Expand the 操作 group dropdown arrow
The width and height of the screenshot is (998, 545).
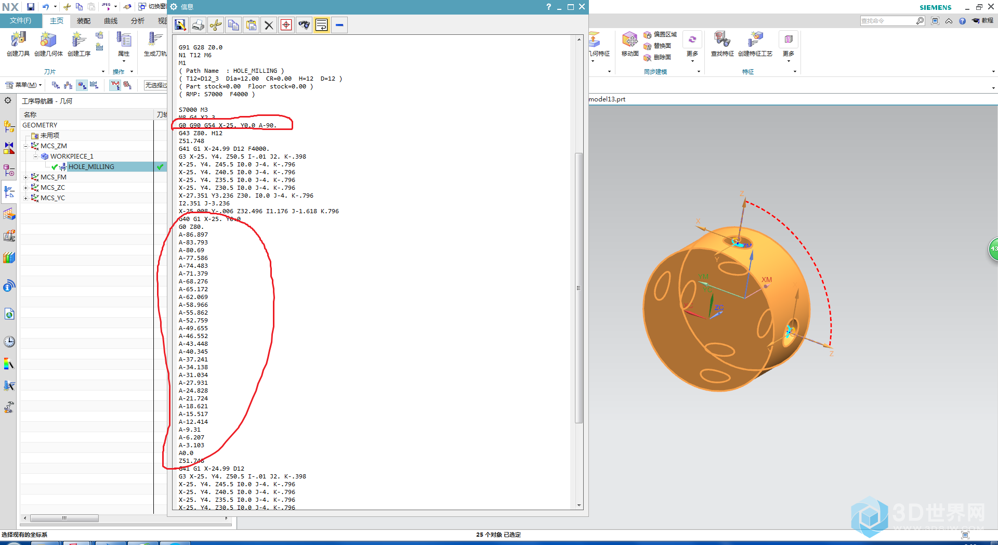132,72
